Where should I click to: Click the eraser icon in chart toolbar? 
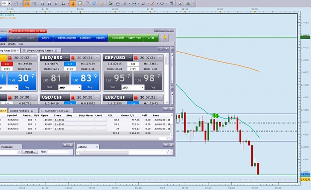180,3
